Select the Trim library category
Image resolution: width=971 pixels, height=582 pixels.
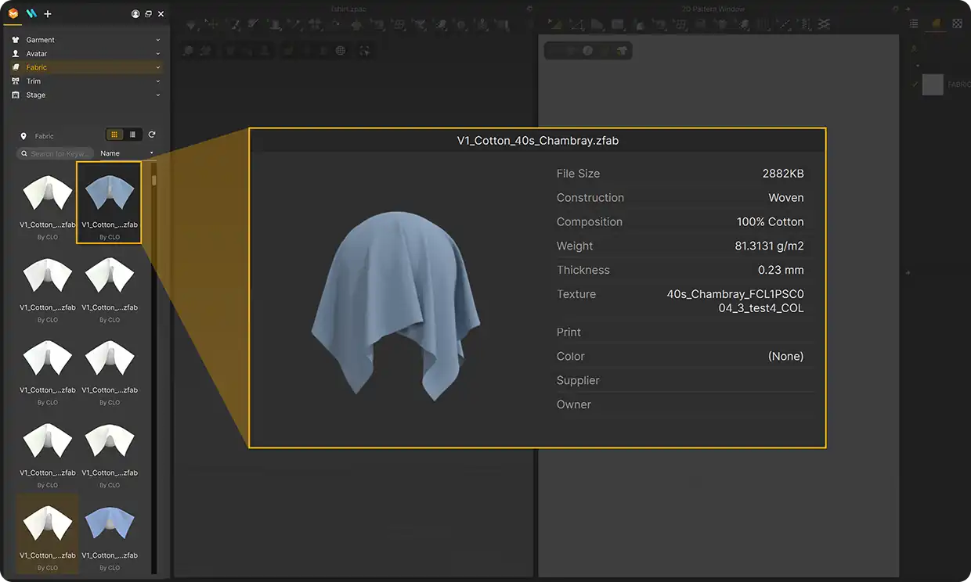tap(34, 81)
